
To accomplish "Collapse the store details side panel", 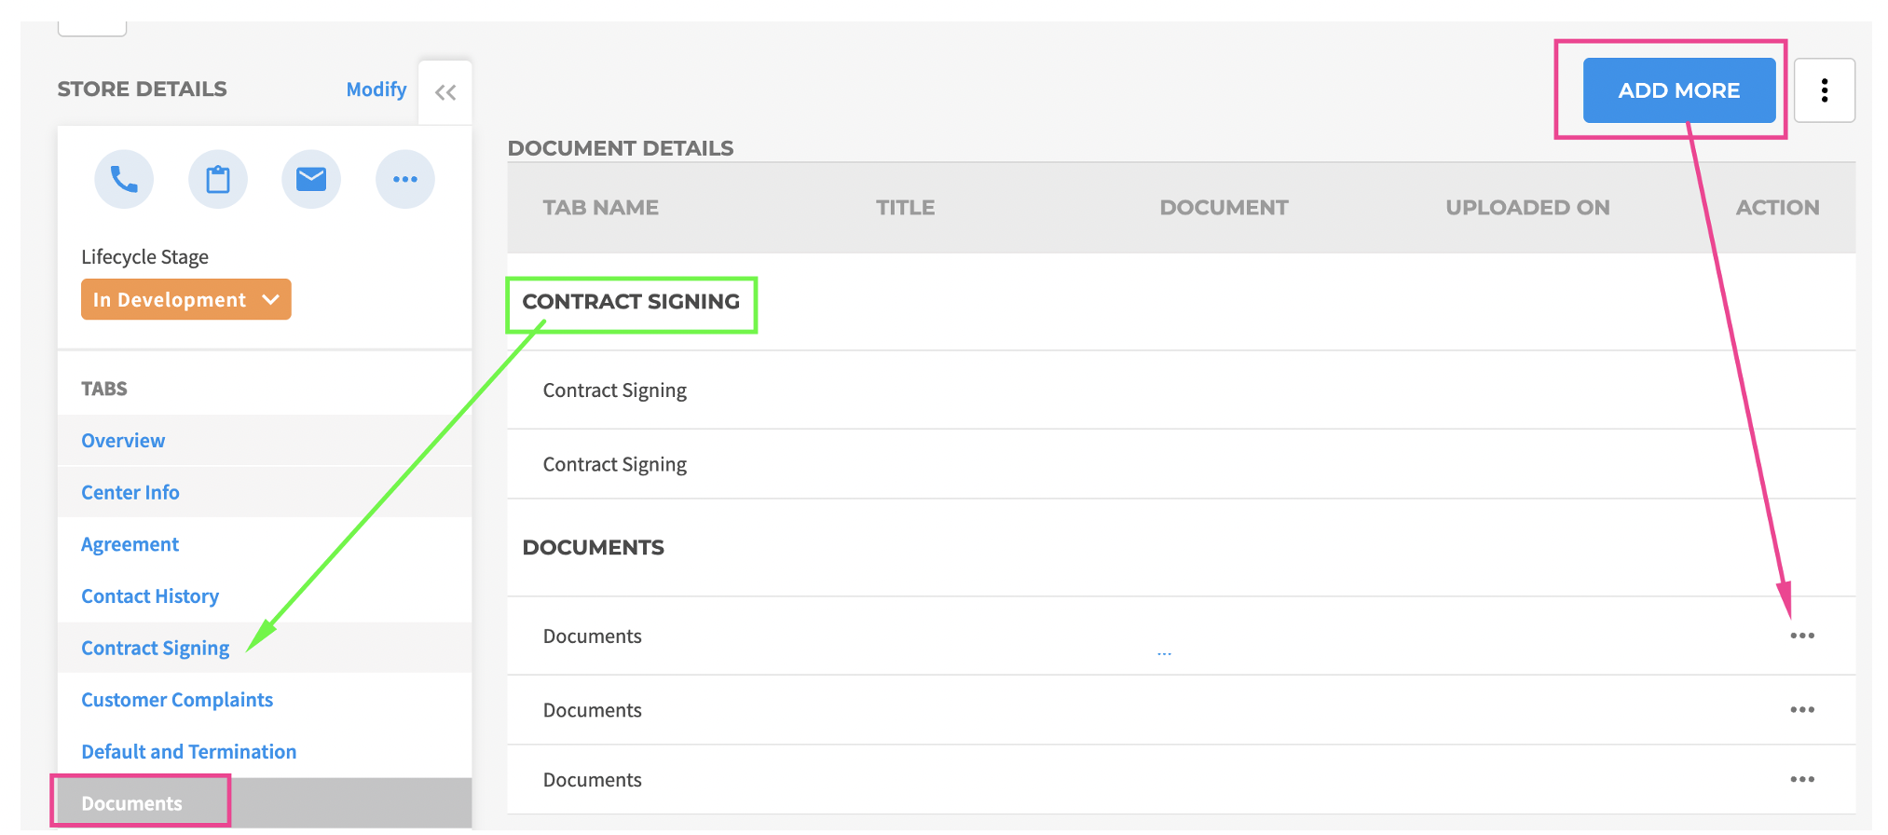I will [445, 92].
